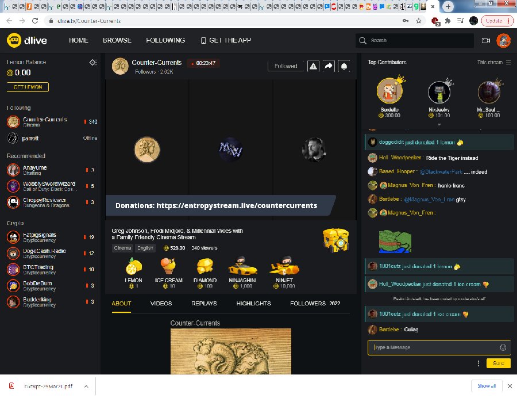
Task: Go back to the previous page
Action: click(9, 21)
